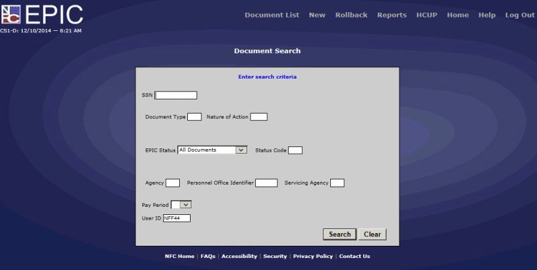Navigate to Home in the top menu
The height and width of the screenshot is (270, 537).
[458, 15]
